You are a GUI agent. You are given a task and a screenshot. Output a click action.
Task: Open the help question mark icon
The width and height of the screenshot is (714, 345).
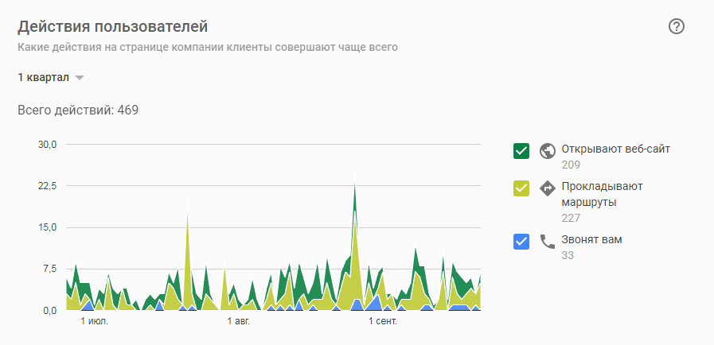point(677,26)
